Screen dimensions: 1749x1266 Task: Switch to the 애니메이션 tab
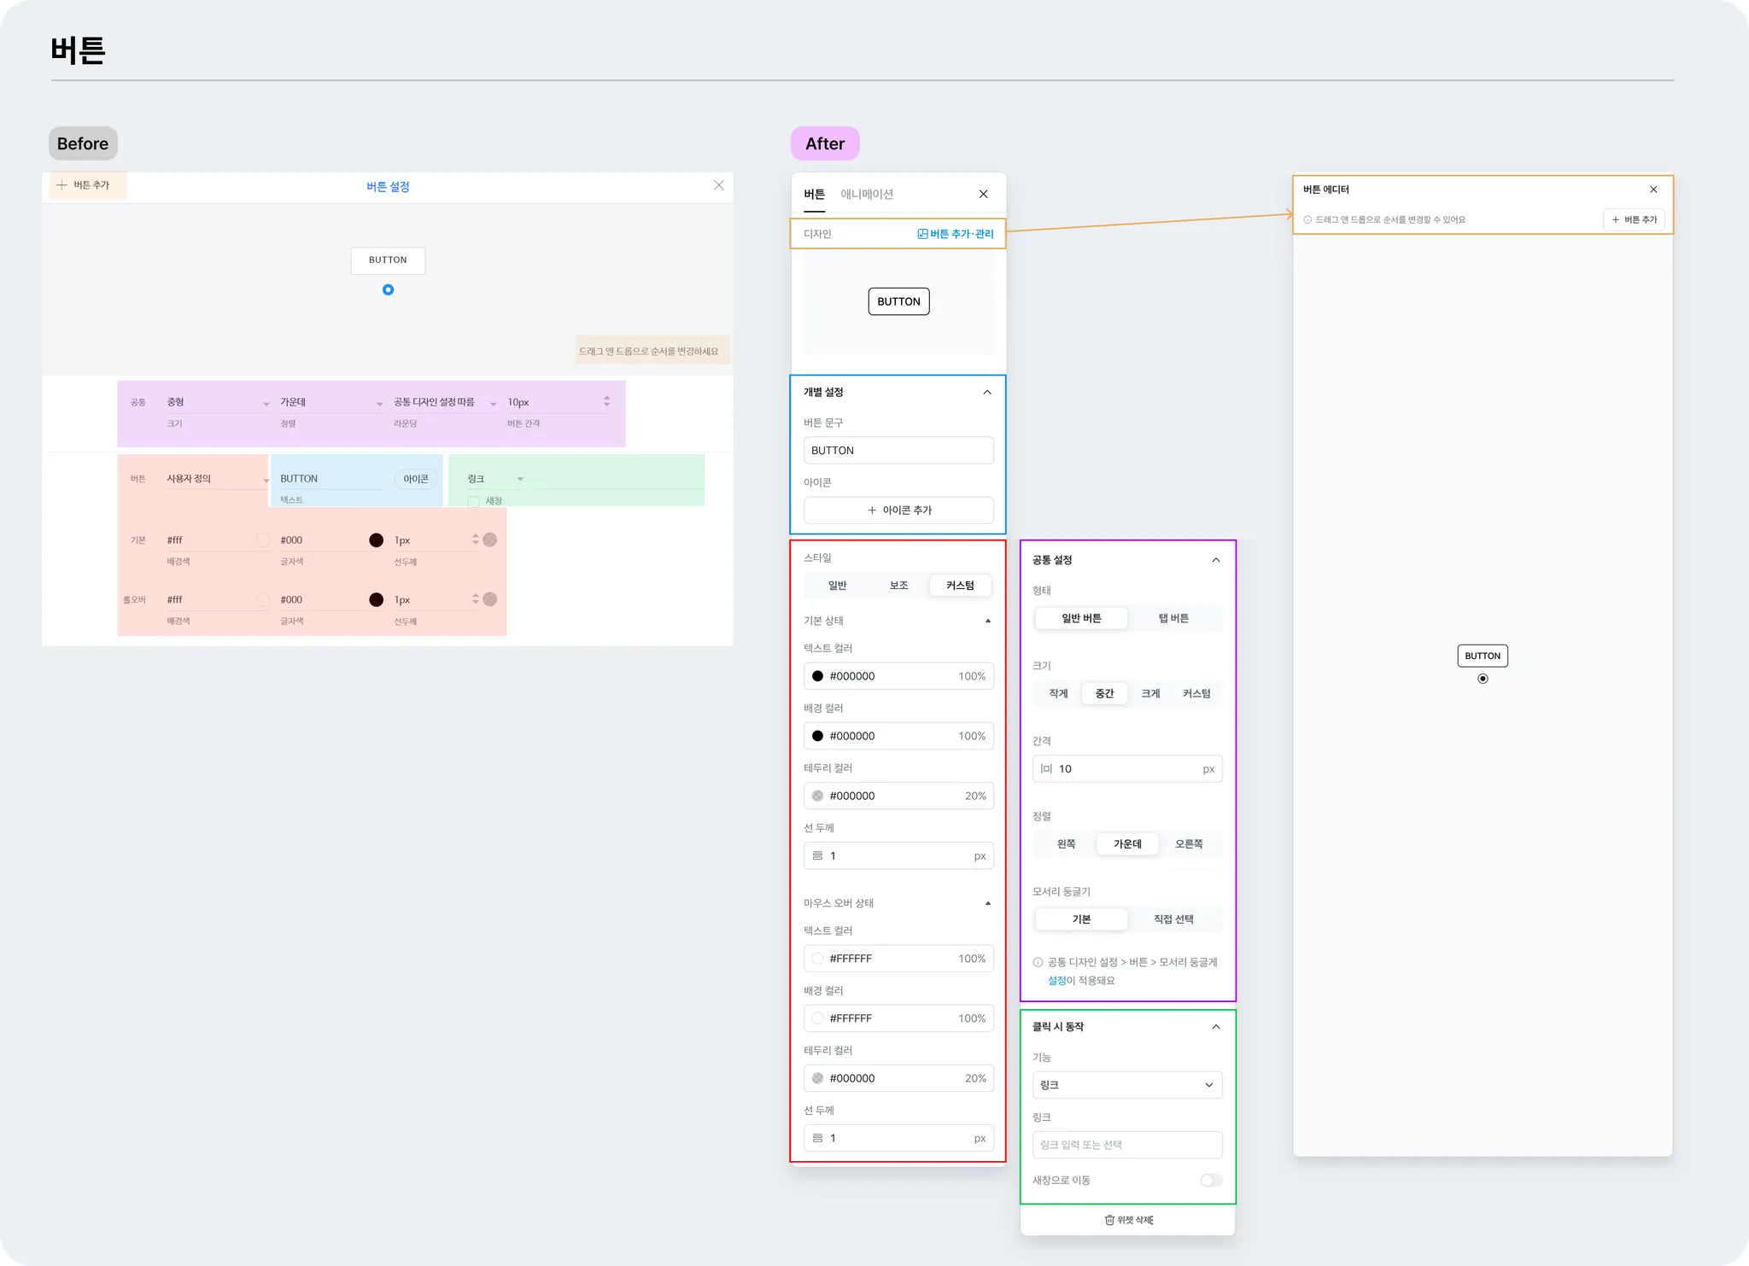867,194
